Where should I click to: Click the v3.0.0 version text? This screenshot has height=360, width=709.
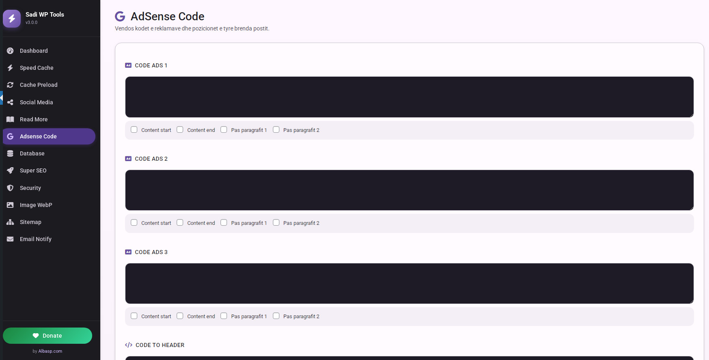[31, 23]
